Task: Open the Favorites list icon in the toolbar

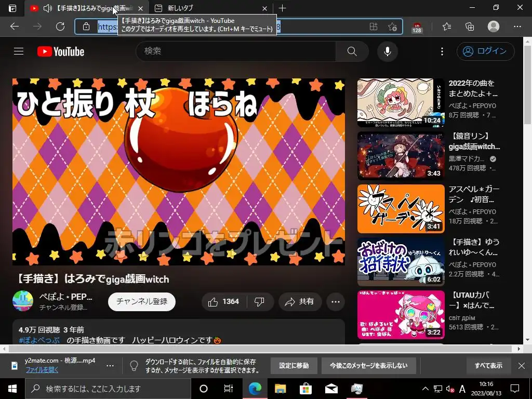Action: [447, 26]
